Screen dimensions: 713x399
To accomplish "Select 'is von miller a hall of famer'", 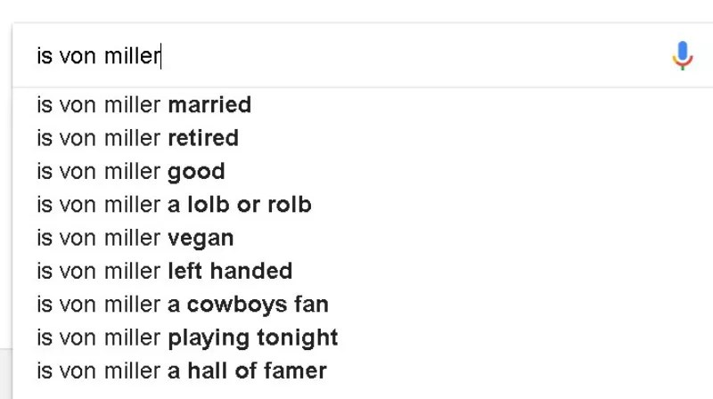I will click(181, 370).
